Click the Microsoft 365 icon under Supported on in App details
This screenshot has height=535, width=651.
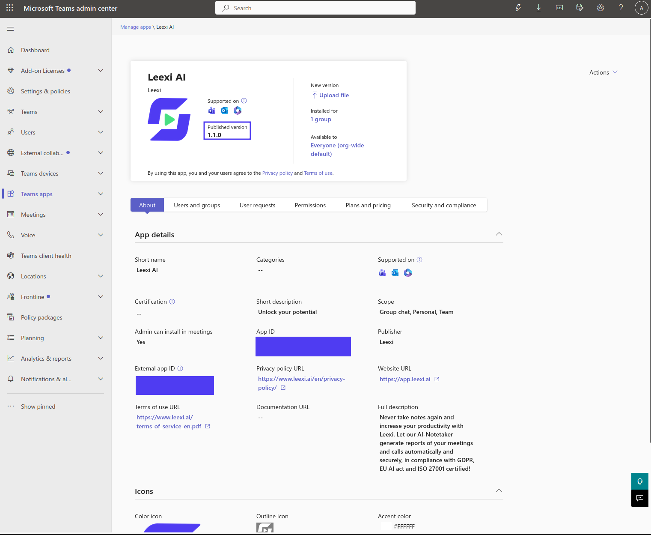tap(408, 273)
